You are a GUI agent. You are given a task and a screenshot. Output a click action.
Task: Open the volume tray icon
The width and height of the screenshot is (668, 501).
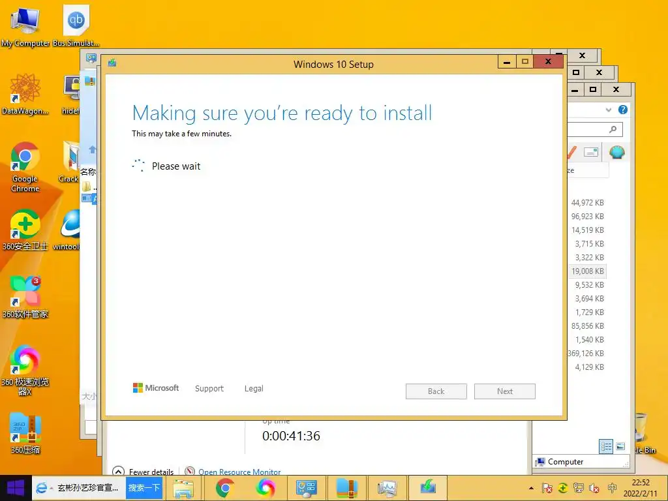pos(594,488)
